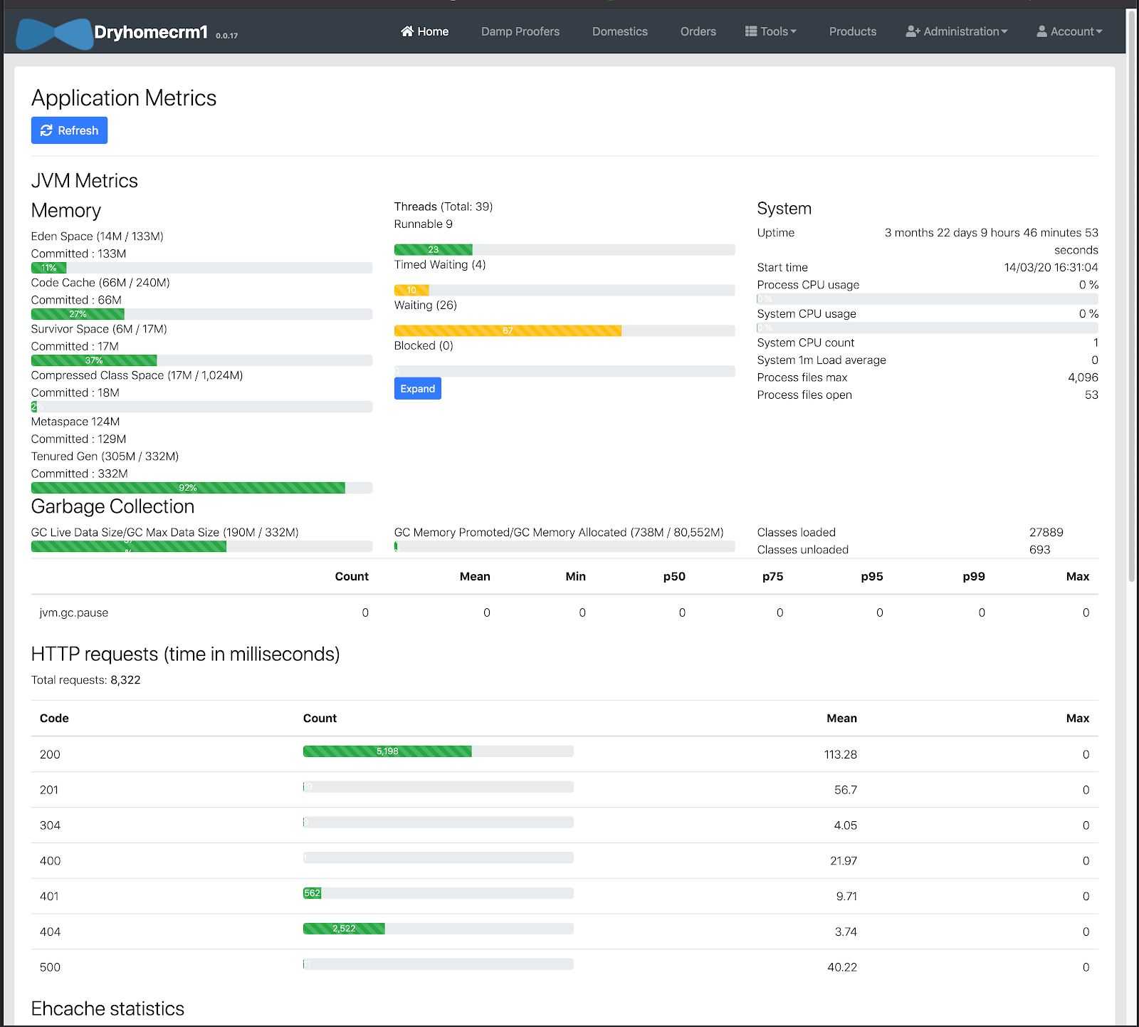Click the page vertical scrollbar
This screenshot has width=1139, height=1027.
[x=1132, y=285]
